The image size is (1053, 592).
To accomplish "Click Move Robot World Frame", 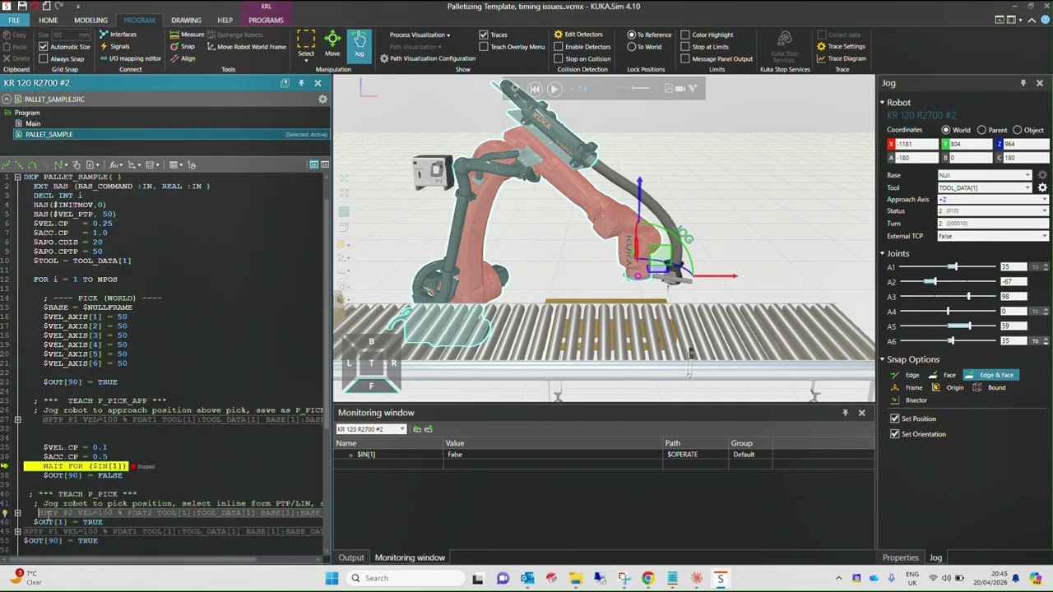I will tap(247, 47).
